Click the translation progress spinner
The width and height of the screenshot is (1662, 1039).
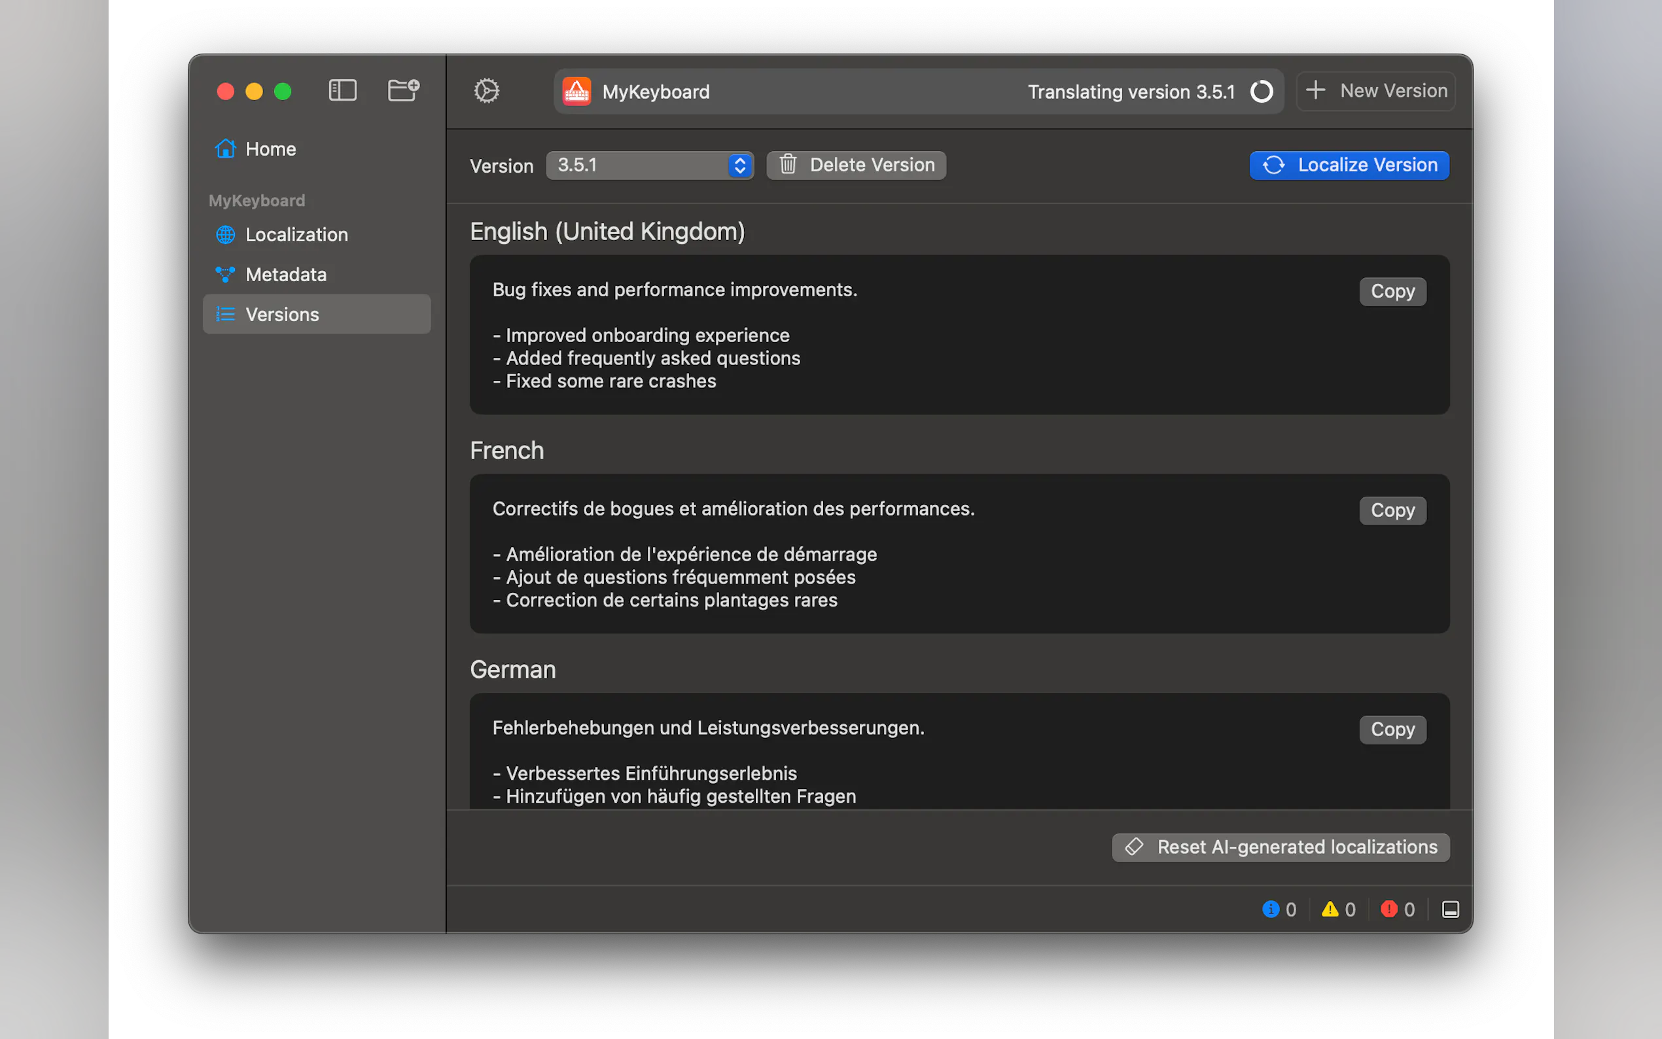click(x=1262, y=92)
